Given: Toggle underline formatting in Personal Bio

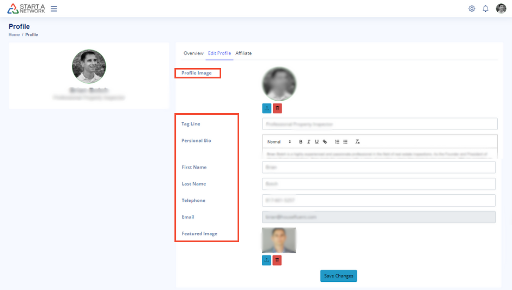Looking at the screenshot, I should click(x=316, y=142).
